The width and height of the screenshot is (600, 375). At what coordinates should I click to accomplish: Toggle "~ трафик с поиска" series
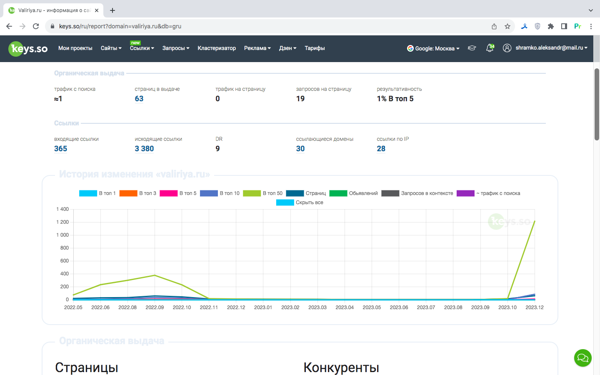(488, 193)
